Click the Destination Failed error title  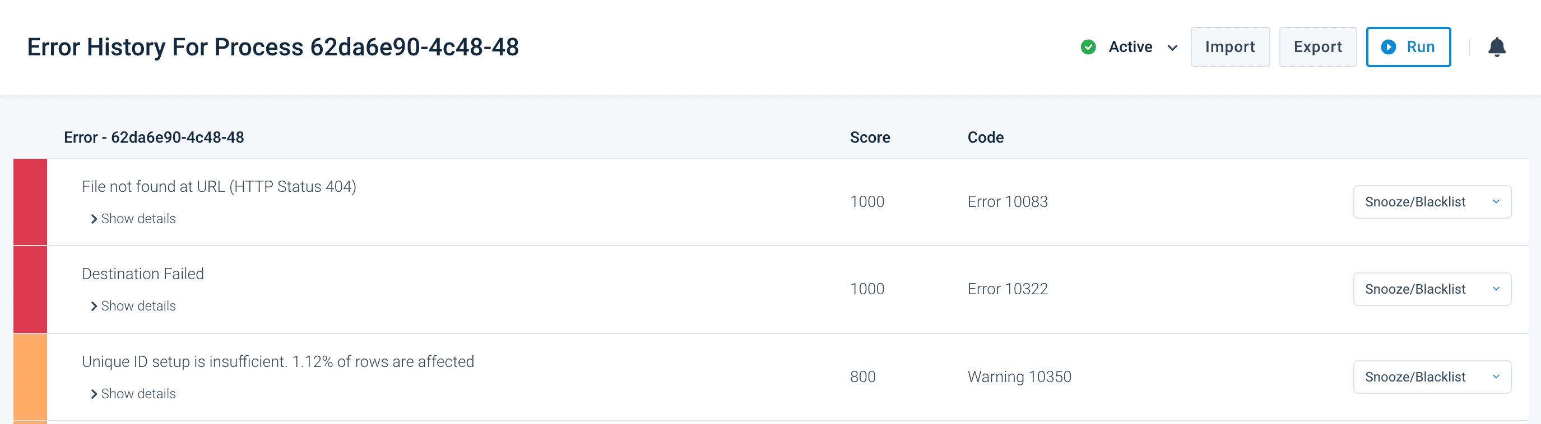tap(143, 274)
